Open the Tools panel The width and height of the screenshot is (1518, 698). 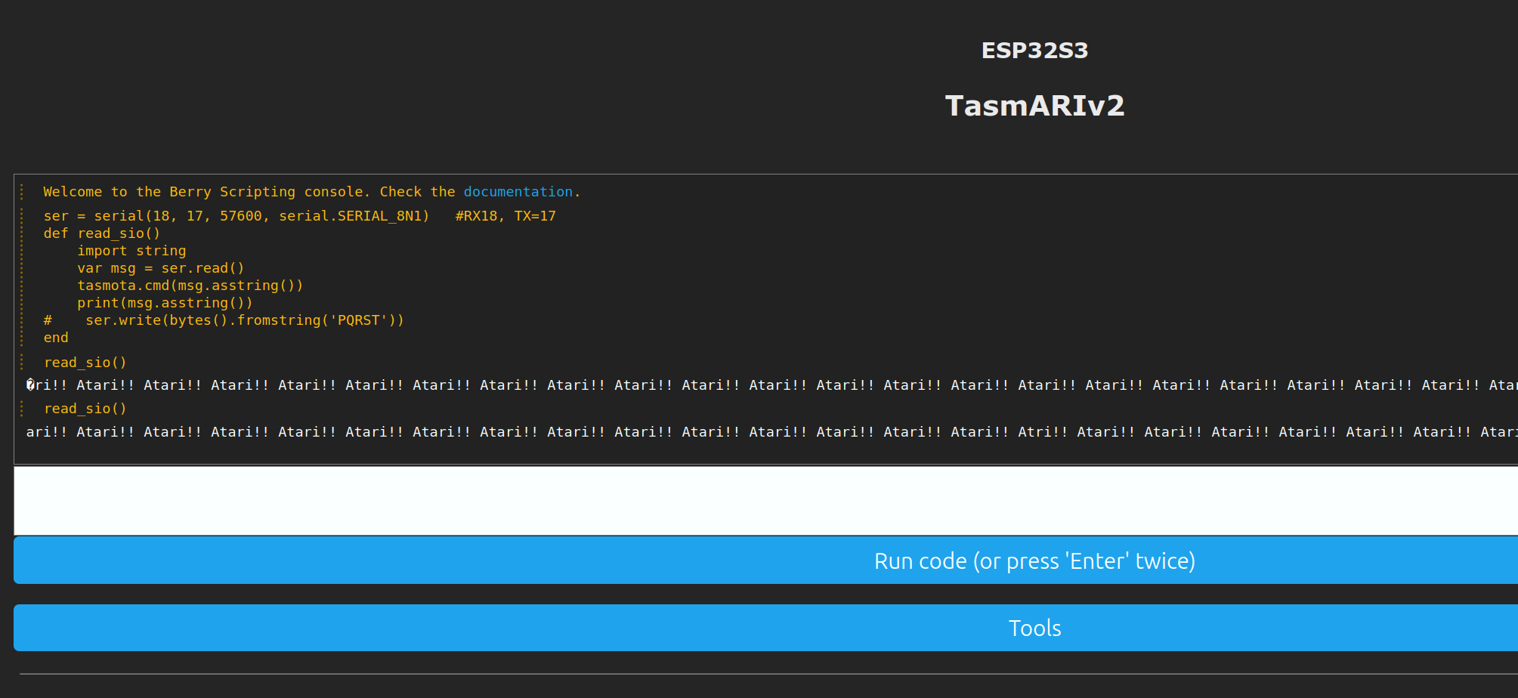(x=1034, y=627)
